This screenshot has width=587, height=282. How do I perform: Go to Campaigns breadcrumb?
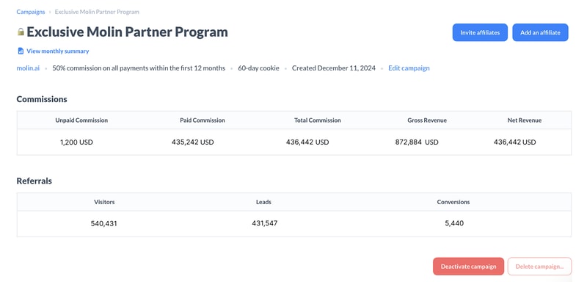tap(31, 12)
